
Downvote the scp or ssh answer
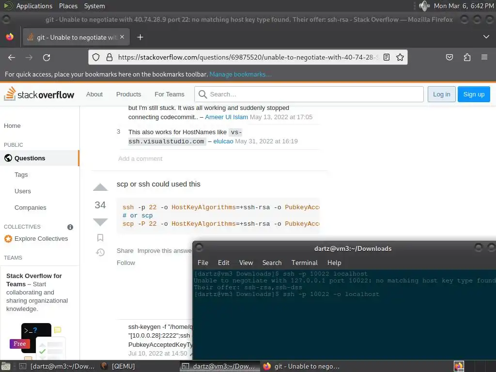coord(100,222)
